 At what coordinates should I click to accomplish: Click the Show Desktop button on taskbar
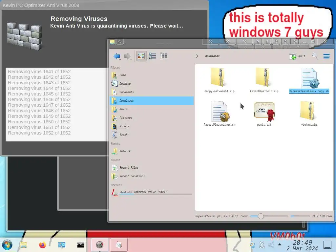327,245
